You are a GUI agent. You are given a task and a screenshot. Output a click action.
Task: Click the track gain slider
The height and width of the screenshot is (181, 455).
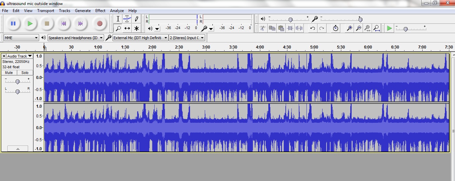click(x=17, y=82)
